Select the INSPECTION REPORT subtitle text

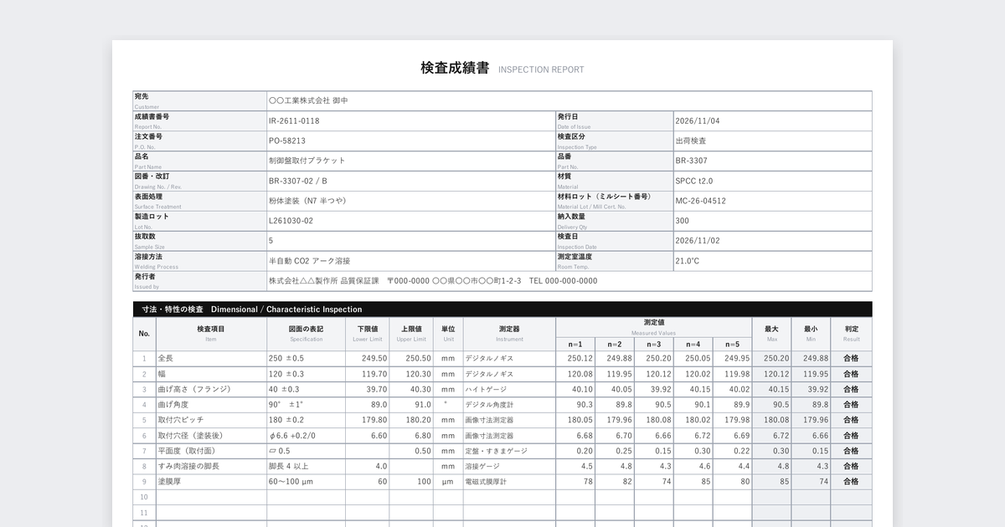click(541, 70)
